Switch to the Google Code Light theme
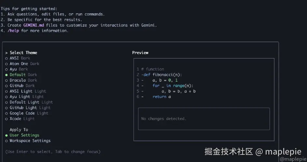307x162 pixels. [7, 113]
